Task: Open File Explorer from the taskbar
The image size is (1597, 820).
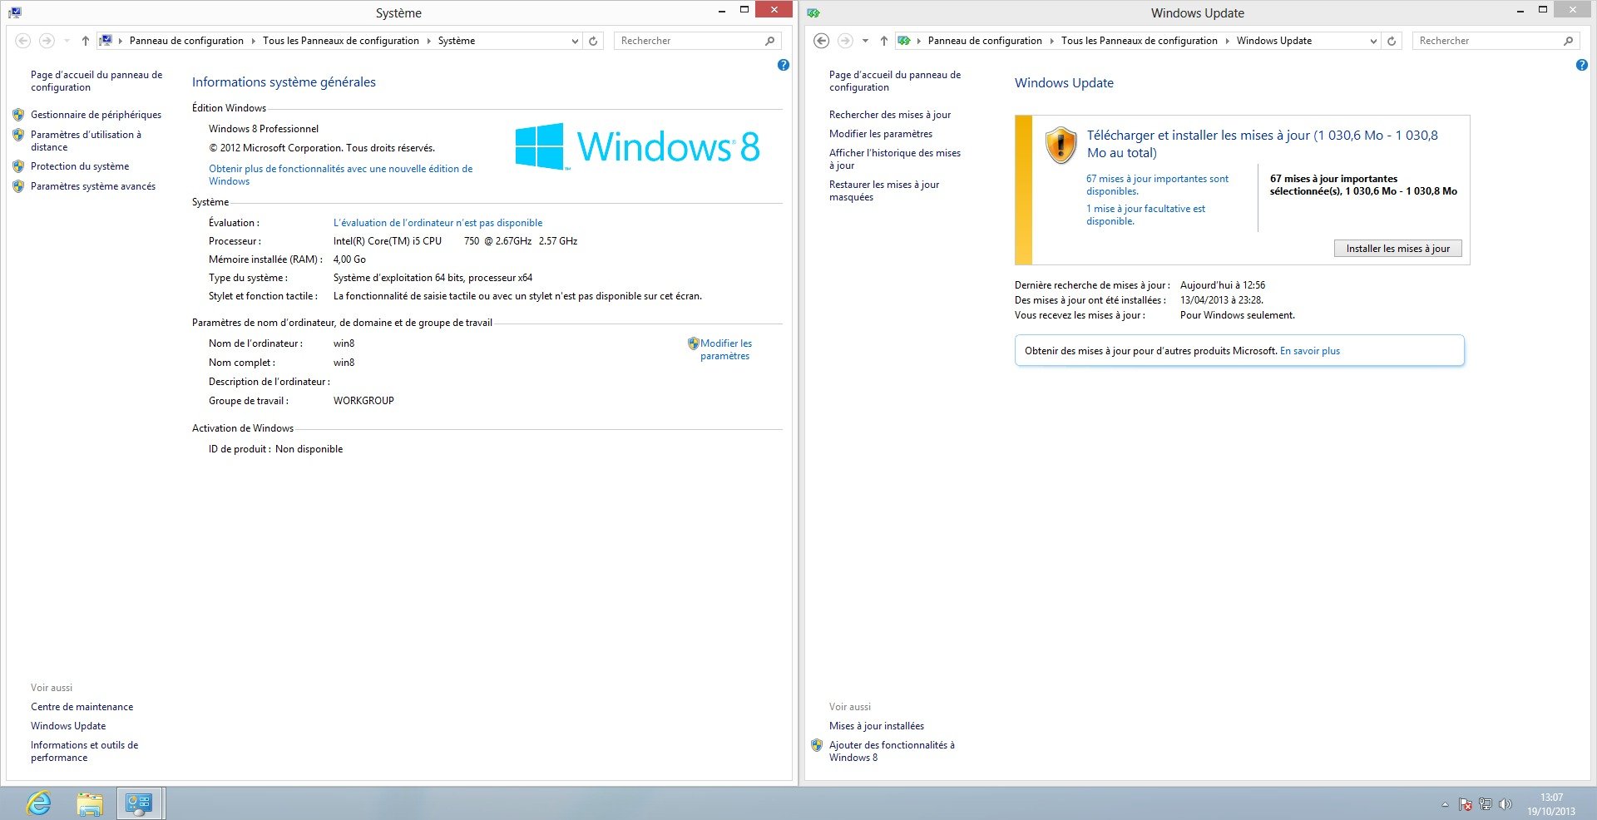Action: pos(90,803)
